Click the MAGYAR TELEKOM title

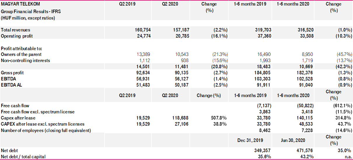20,4
